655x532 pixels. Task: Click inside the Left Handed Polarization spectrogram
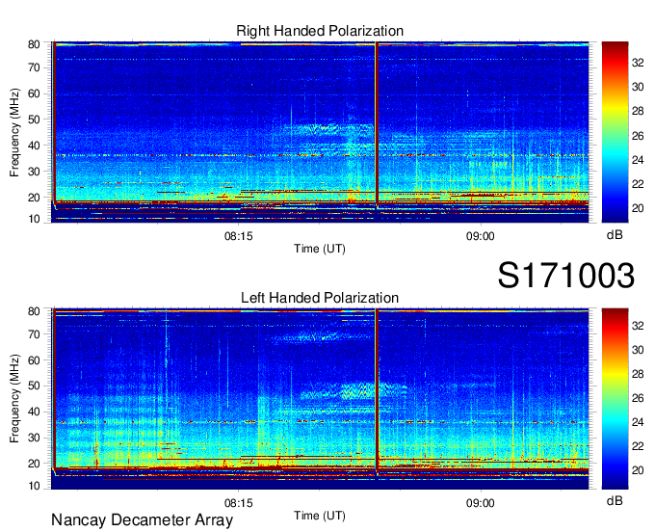[320, 399]
